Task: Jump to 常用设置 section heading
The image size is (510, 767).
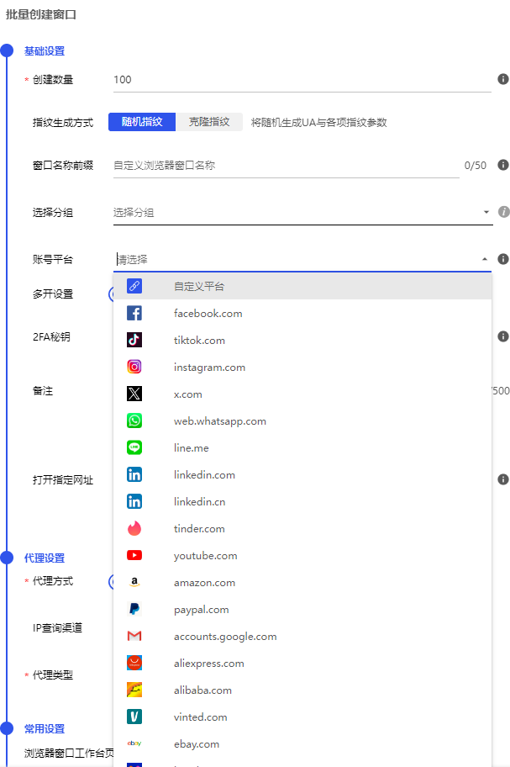Action: (45, 728)
